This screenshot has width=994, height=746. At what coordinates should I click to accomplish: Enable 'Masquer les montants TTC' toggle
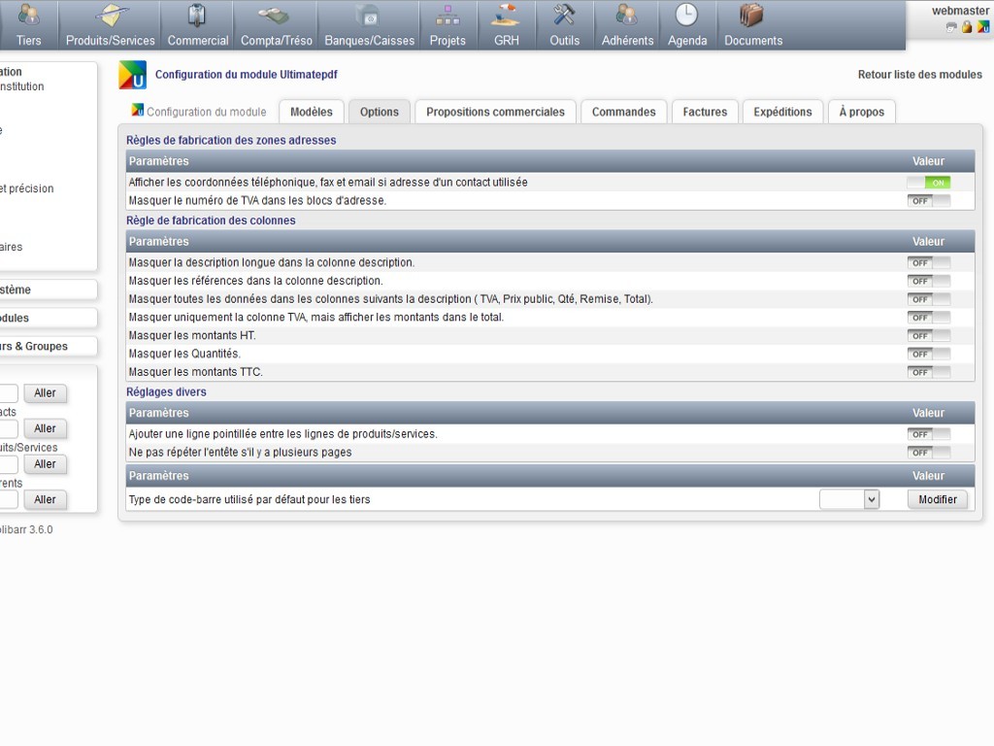929,372
